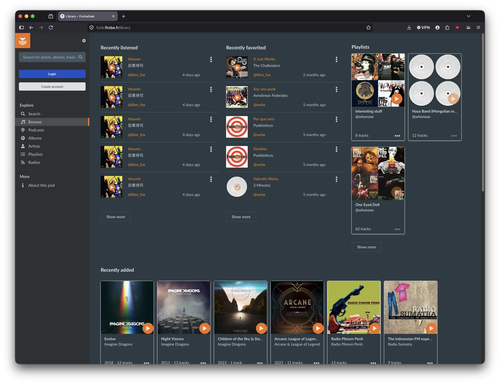Play Radio Phnom Penh album
Viewport: 500px width, 384px height.
375,328
